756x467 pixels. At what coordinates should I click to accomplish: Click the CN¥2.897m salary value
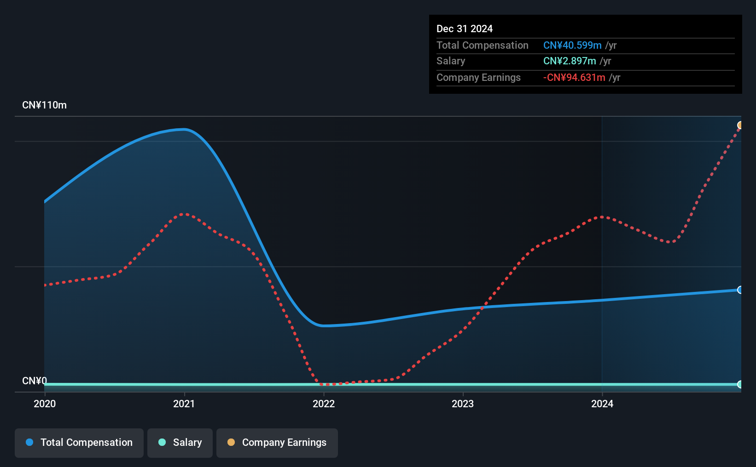click(x=570, y=61)
